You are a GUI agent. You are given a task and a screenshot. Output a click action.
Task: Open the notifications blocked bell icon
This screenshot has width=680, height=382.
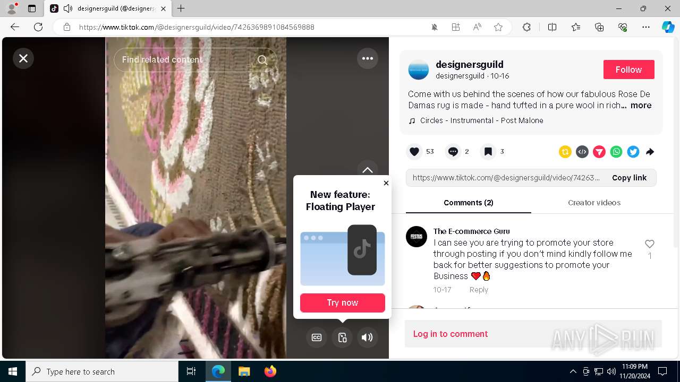[x=435, y=27]
